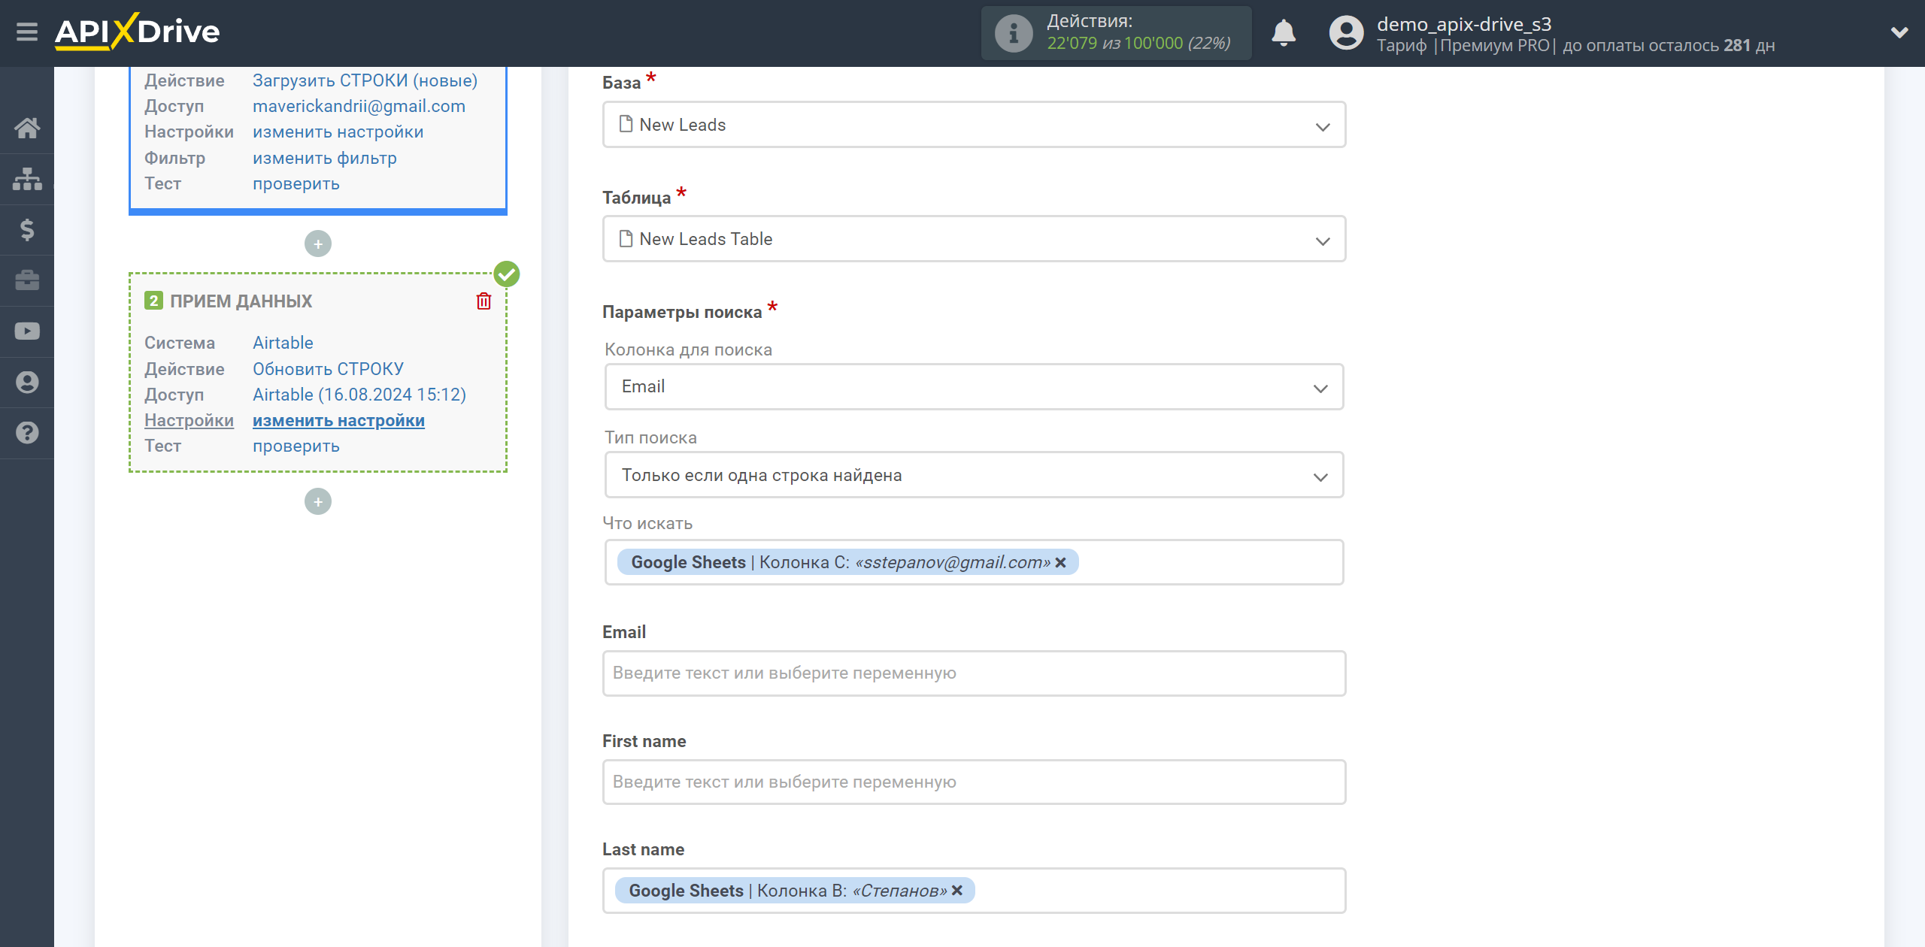Click the ApiX-Drive logo
This screenshot has width=1925, height=947.
[x=138, y=32]
